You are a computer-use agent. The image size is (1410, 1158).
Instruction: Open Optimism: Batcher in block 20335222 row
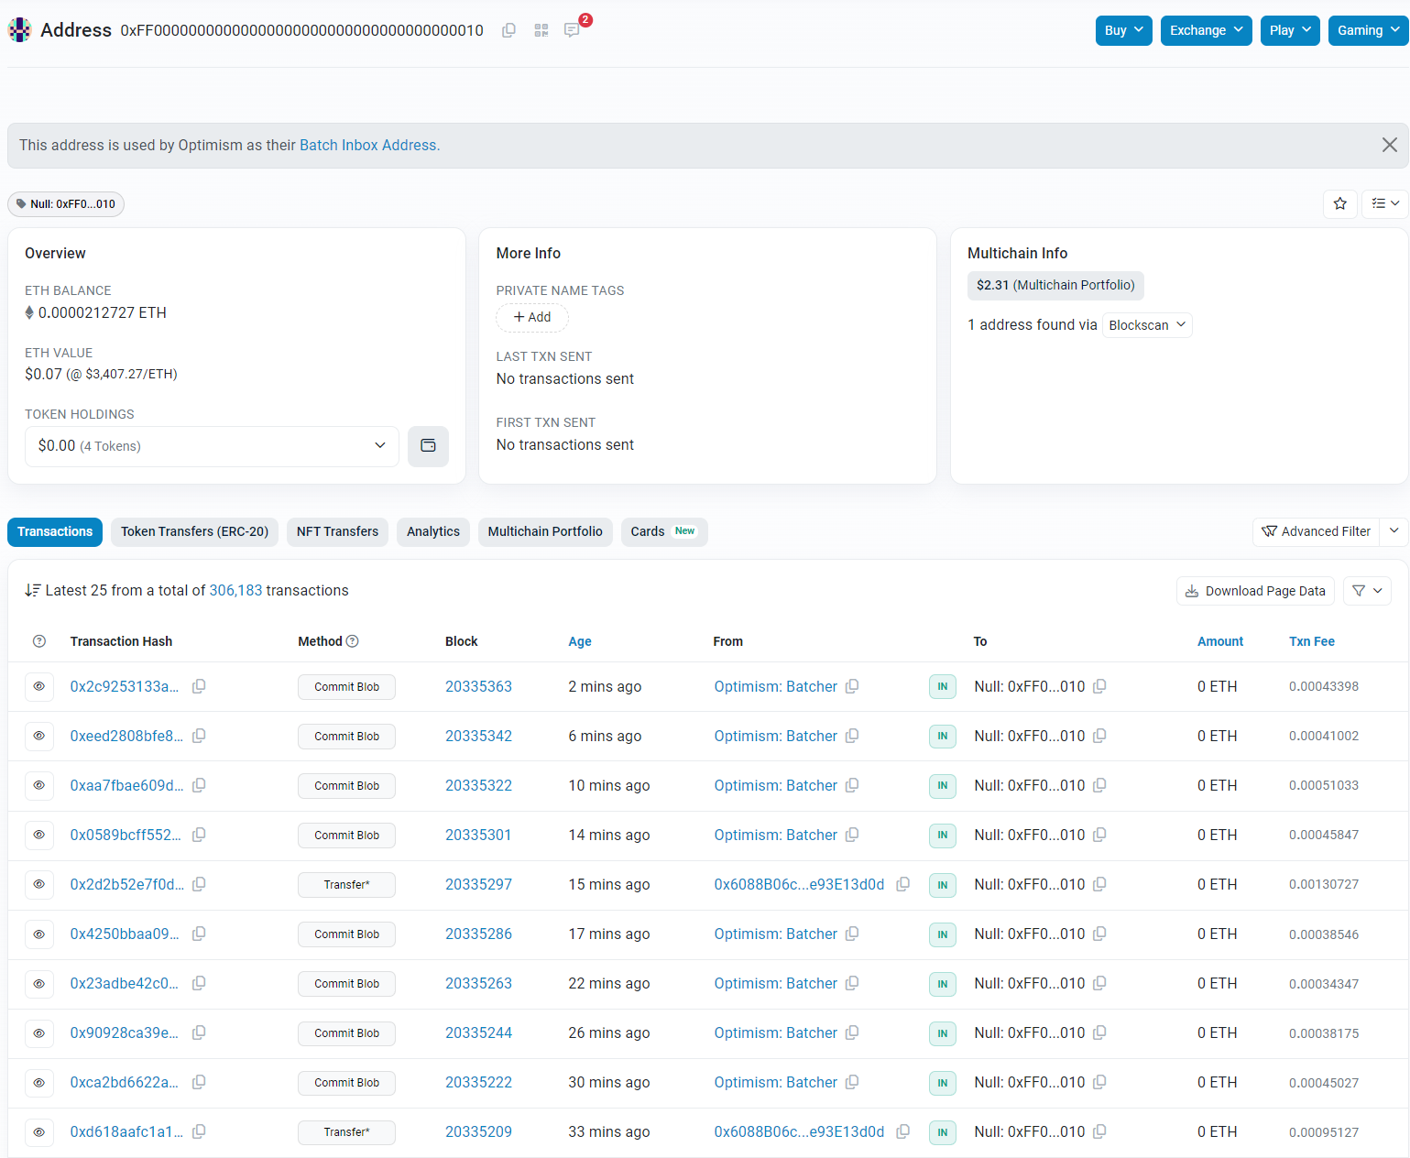click(x=776, y=1082)
